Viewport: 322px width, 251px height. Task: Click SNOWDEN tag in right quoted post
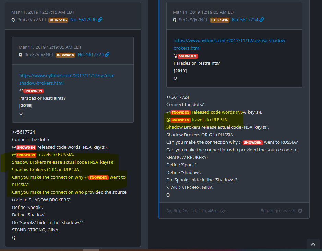[x=188, y=56]
